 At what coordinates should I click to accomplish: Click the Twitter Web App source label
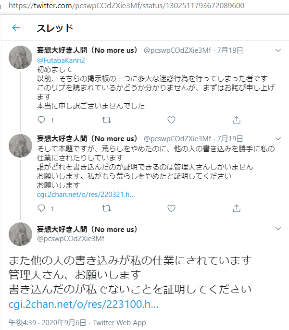click(119, 322)
